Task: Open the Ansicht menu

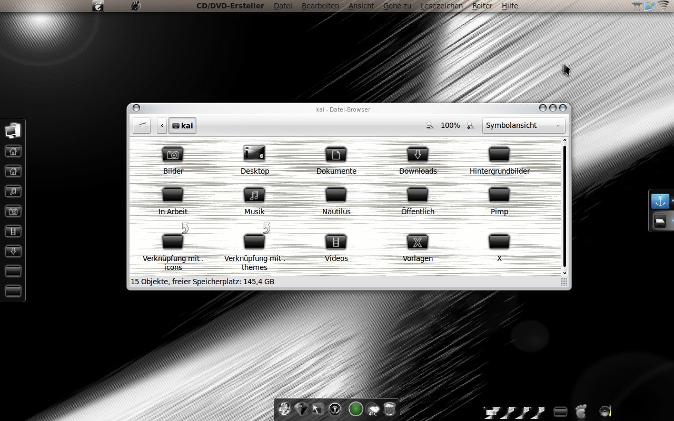Action: tap(361, 6)
